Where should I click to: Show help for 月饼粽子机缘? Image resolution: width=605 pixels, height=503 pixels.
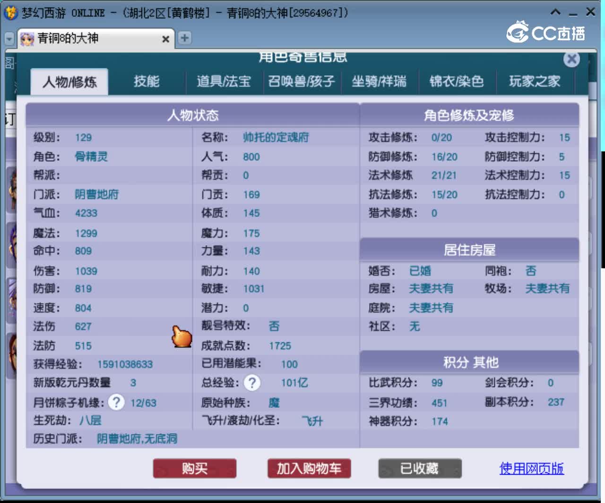(116, 402)
